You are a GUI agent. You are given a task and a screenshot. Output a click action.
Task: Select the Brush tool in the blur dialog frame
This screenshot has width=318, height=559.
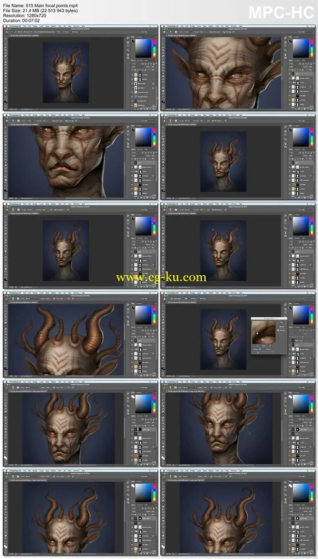point(163,326)
